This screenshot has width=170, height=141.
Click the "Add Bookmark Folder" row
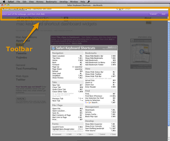[101, 65]
